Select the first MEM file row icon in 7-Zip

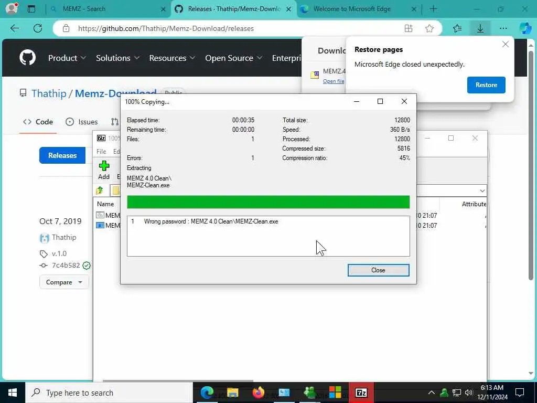[x=100, y=215]
